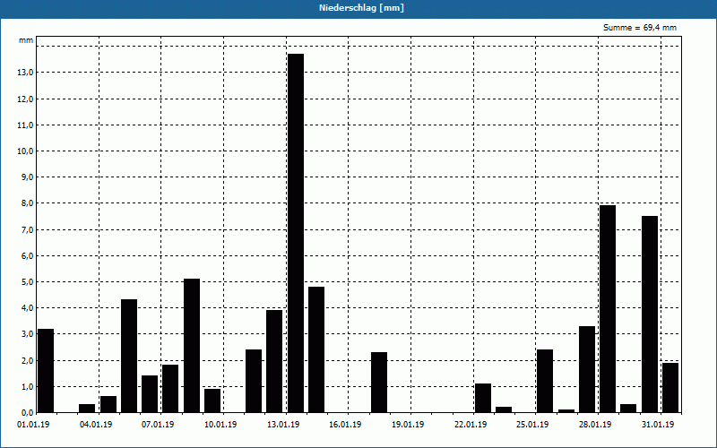Click the 0,0 y-axis value

27,412
